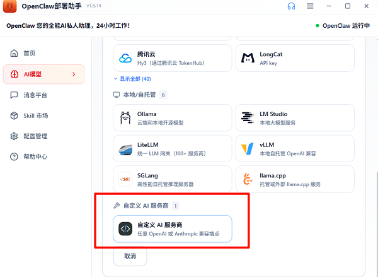Open customer support headset icon
Screen dimensions: 378x277
coord(291,6)
